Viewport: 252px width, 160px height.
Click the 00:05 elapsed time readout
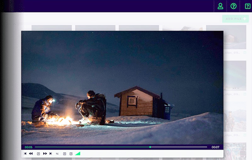pos(29,147)
